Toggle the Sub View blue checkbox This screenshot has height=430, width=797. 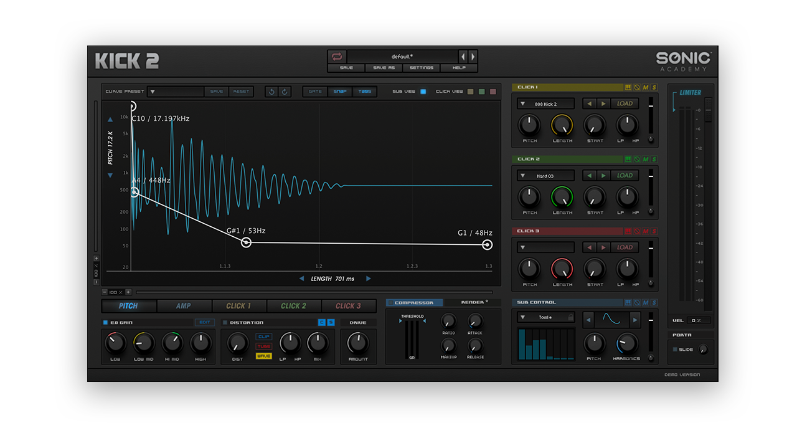(423, 92)
